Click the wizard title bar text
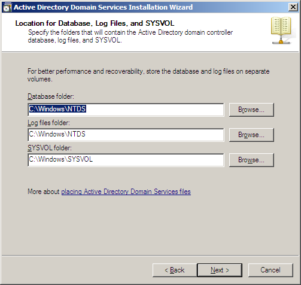 point(103,7)
